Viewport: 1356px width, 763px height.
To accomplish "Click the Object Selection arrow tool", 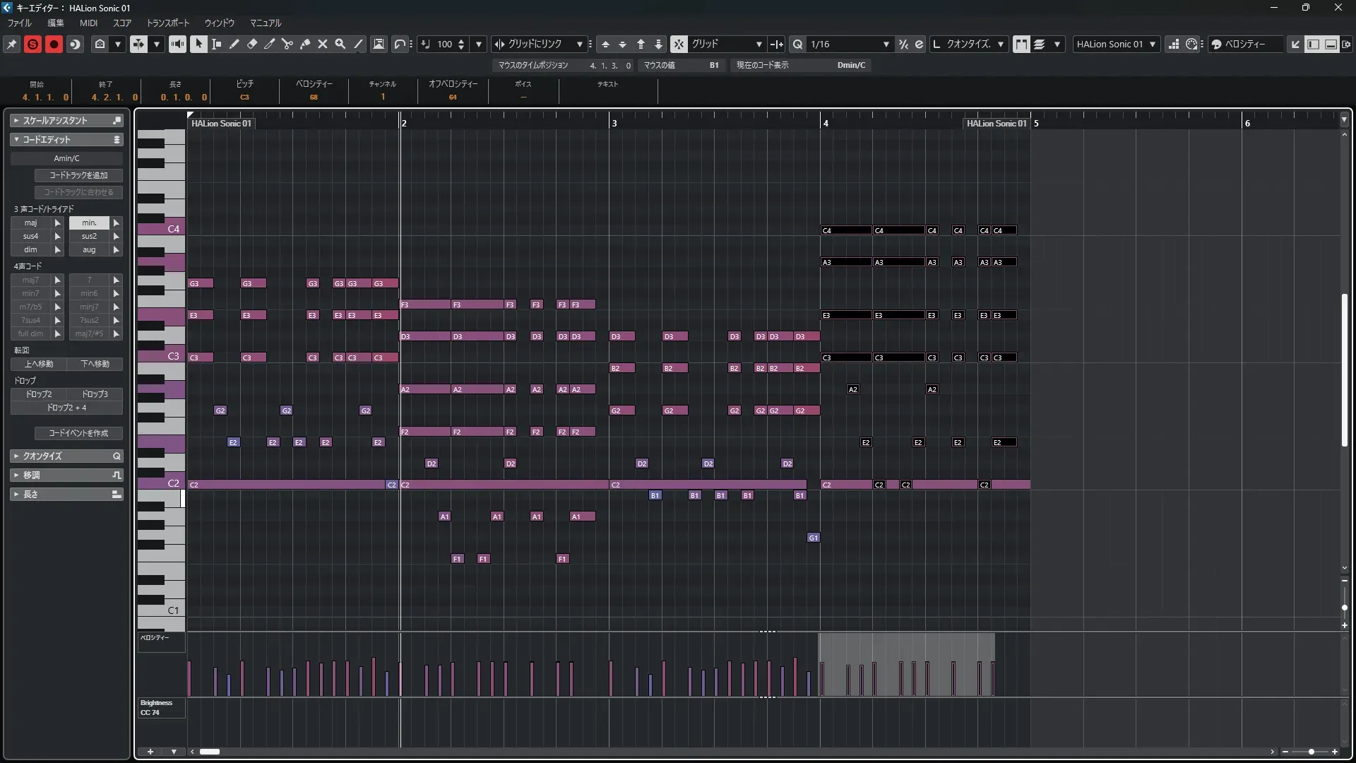I will 198,44.
